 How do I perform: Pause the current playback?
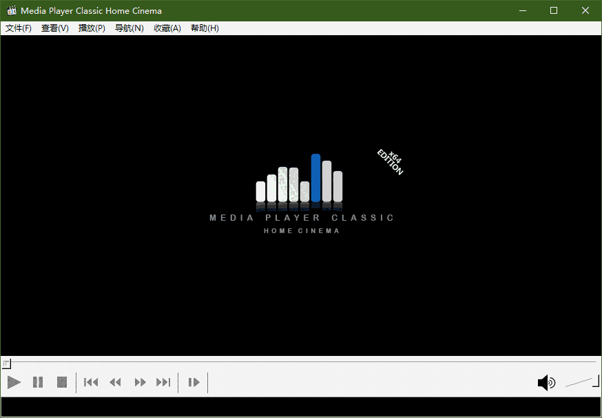(38, 382)
